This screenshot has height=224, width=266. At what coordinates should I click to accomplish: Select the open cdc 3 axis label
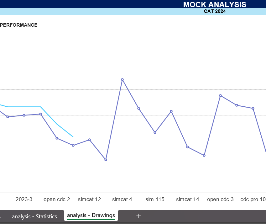pos(220,200)
